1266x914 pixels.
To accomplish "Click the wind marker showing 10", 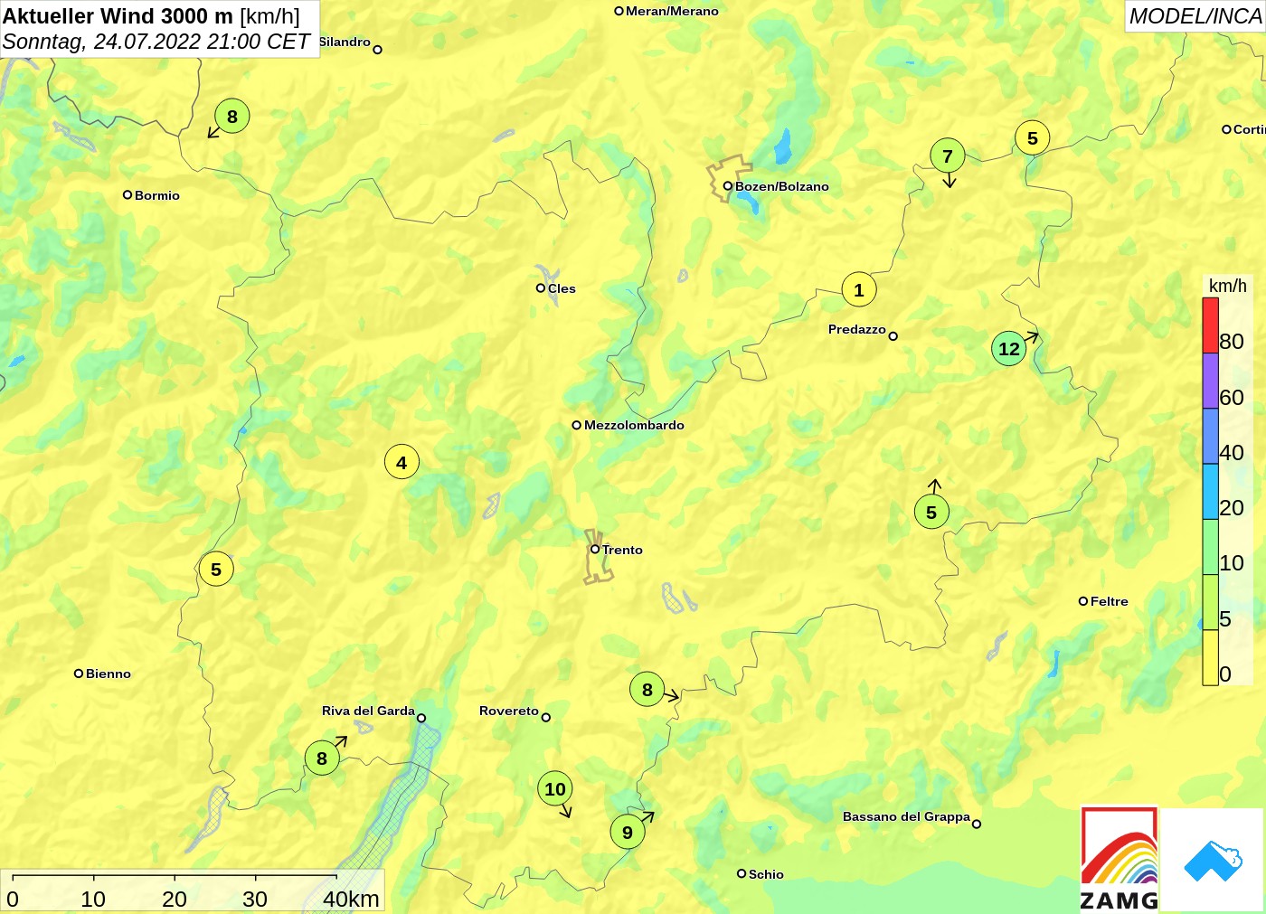I will 555,789.
